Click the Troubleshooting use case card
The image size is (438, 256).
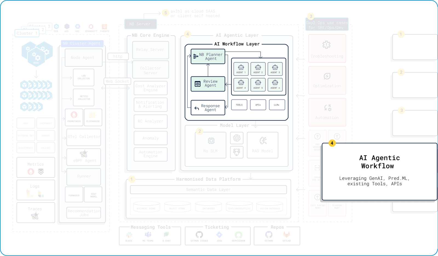[327, 48]
